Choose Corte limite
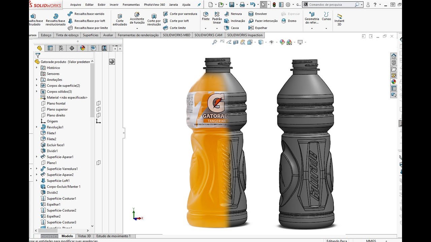The width and height of the screenshot is (431, 242). coord(174,28)
